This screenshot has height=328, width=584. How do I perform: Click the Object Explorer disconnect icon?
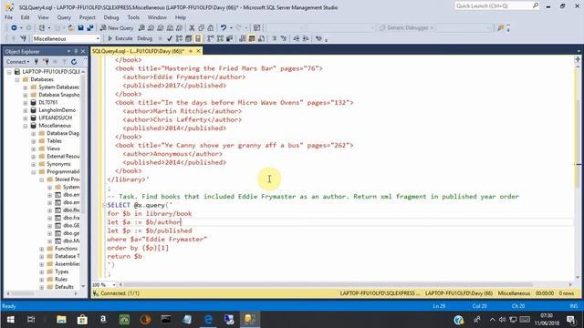click(46, 62)
